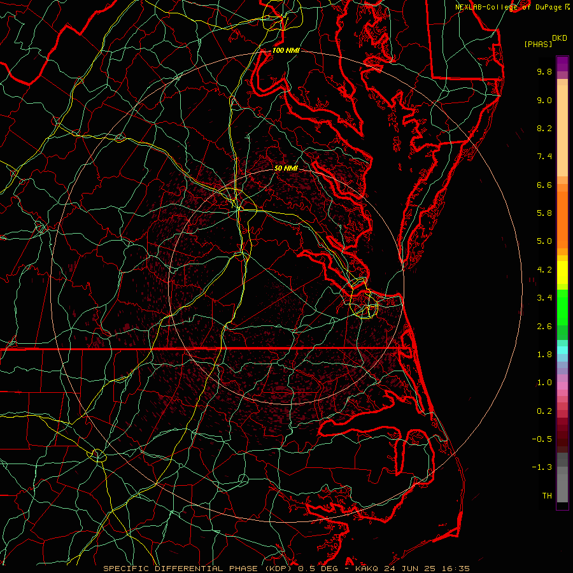Pick the bright green band of the color bar
The width and height of the screenshot is (573, 573).
pos(562,308)
